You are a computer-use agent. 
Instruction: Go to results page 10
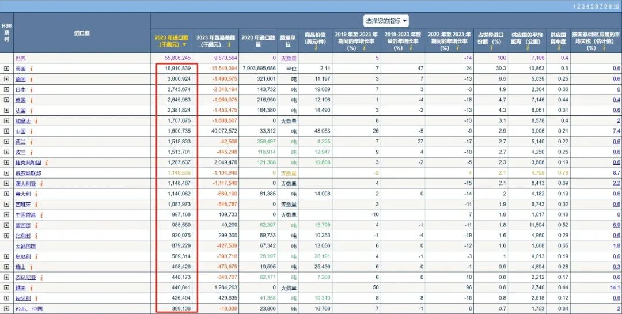617,6
